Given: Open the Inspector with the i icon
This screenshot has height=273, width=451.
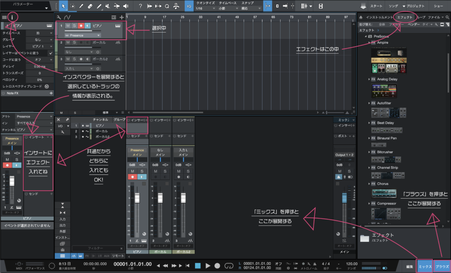Looking at the screenshot, I should pos(13,17).
